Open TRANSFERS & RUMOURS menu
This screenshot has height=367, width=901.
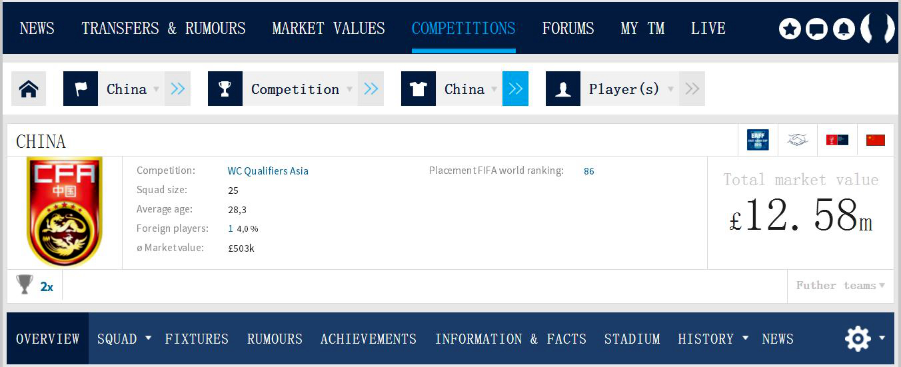click(x=163, y=29)
